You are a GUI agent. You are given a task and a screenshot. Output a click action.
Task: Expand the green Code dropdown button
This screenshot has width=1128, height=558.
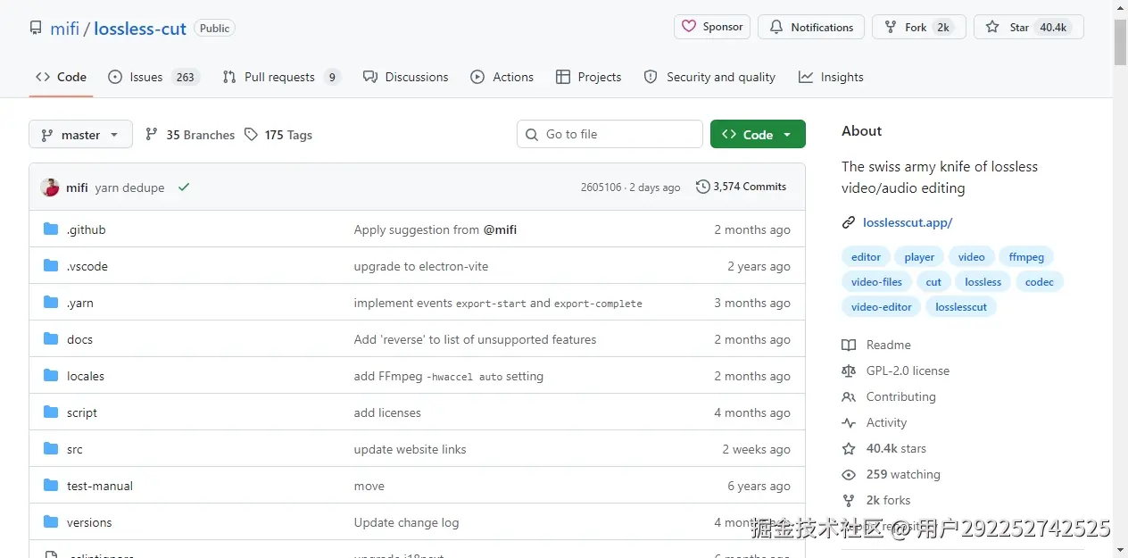pyautogui.click(x=758, y=134)
